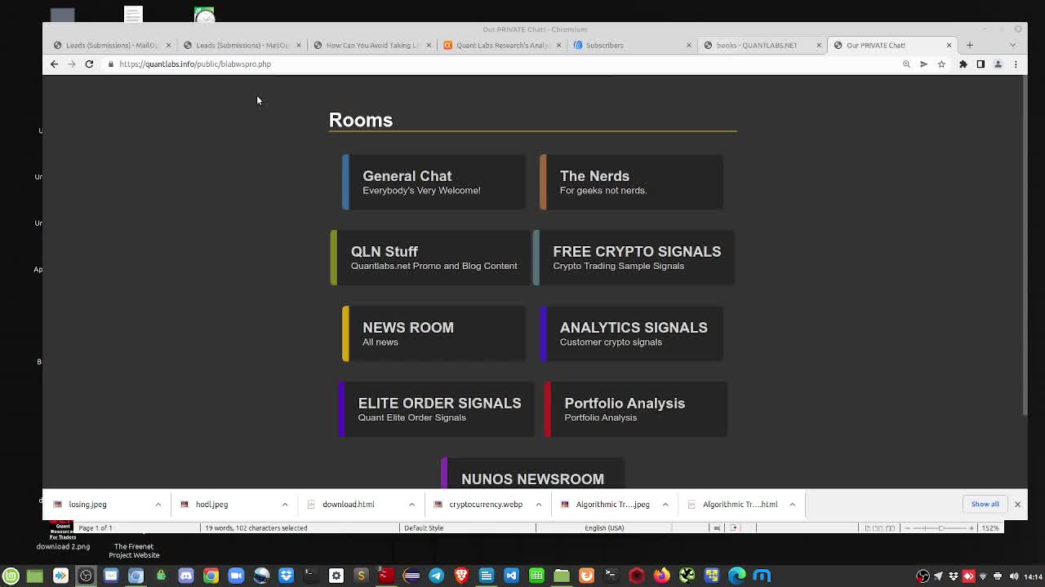Open Sublime Text from taskbar
Screen dimensions: 1045x587
361,576
